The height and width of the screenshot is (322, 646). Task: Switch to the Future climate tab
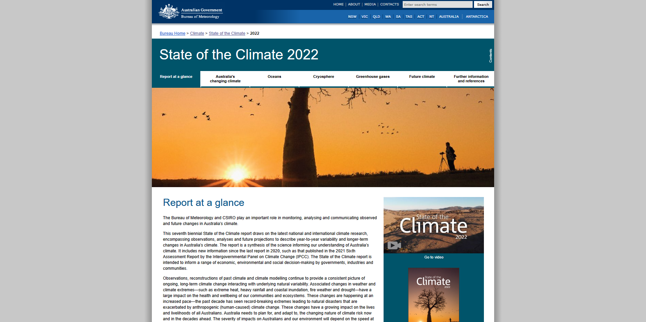click(x=422, y=79)
